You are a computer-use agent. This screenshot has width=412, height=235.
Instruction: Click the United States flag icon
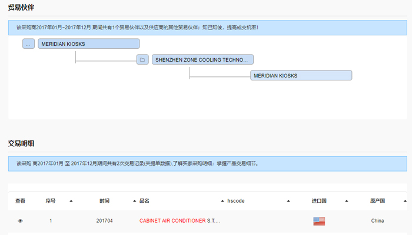319,221
